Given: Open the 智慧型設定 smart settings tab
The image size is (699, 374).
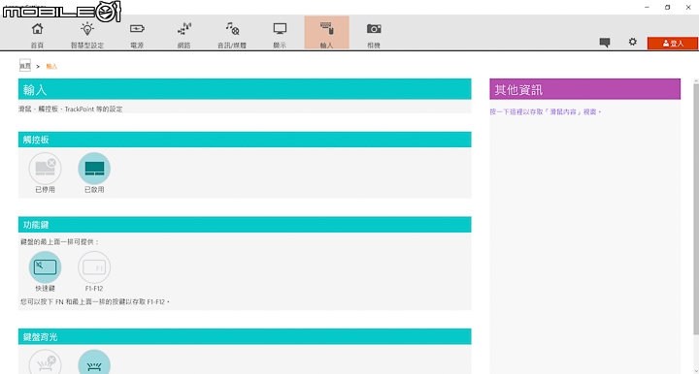Looking at the screenshot, I should 87,35.
